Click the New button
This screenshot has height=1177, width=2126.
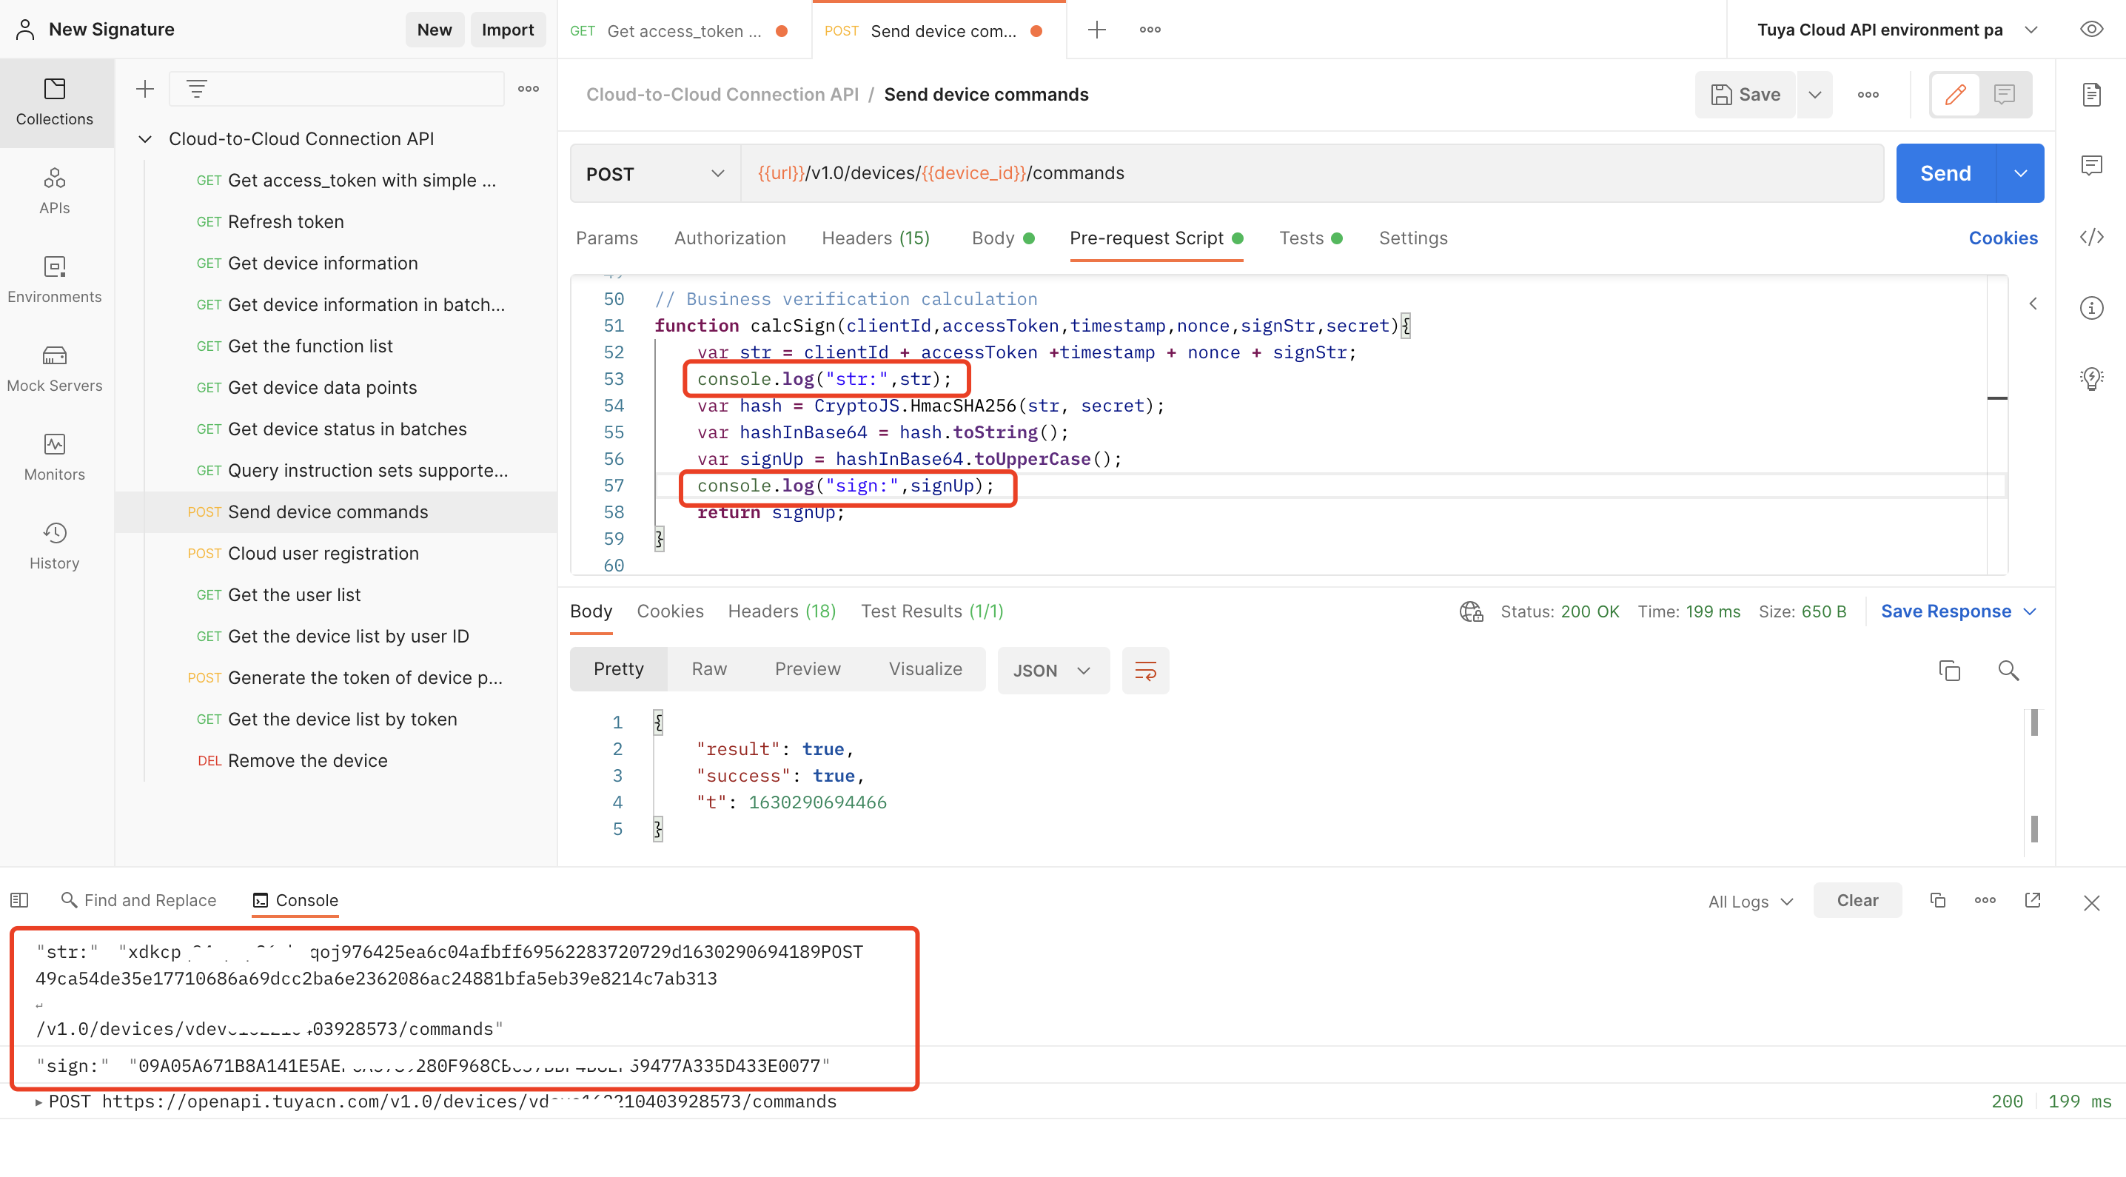(x=434, y=30)
